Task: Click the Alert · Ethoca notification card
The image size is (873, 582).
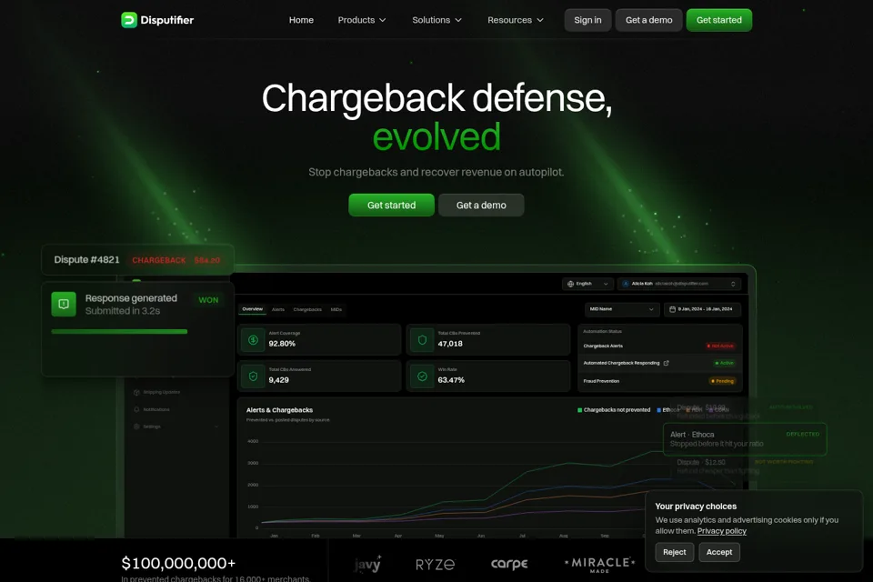Action: [x=745, y=439]
